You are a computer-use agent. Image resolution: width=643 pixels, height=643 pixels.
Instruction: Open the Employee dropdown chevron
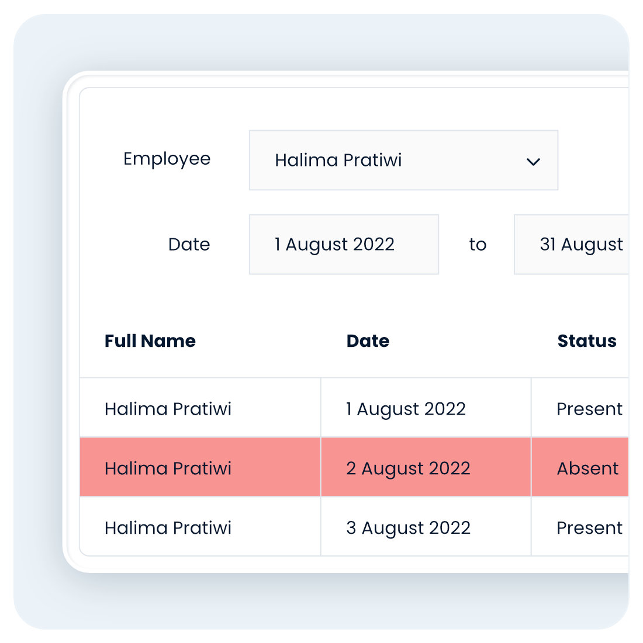[x=533, y=161]
